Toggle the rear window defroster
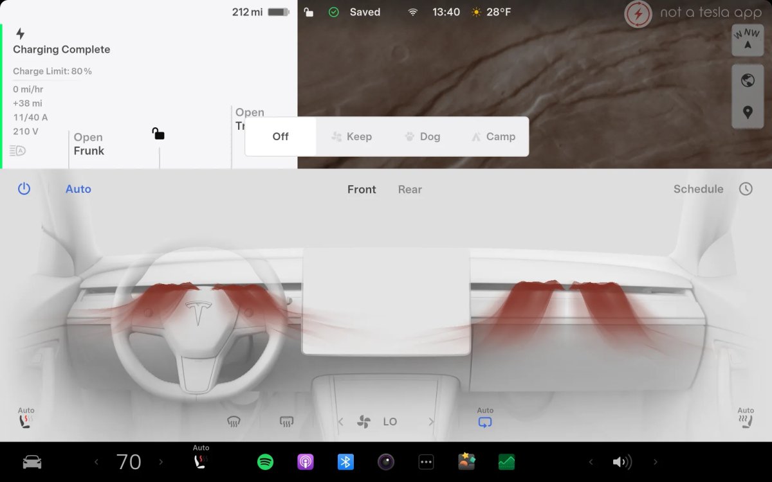 (287, 422)
